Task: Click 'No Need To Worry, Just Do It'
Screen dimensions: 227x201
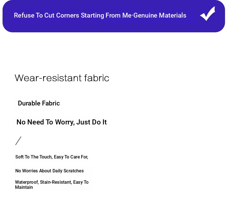Action: (x=62, y=122)
